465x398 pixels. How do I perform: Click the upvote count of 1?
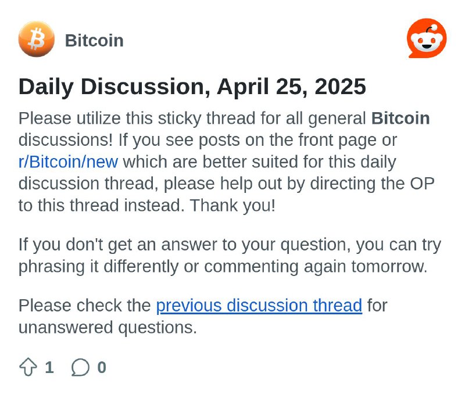(x=49, y=367)
